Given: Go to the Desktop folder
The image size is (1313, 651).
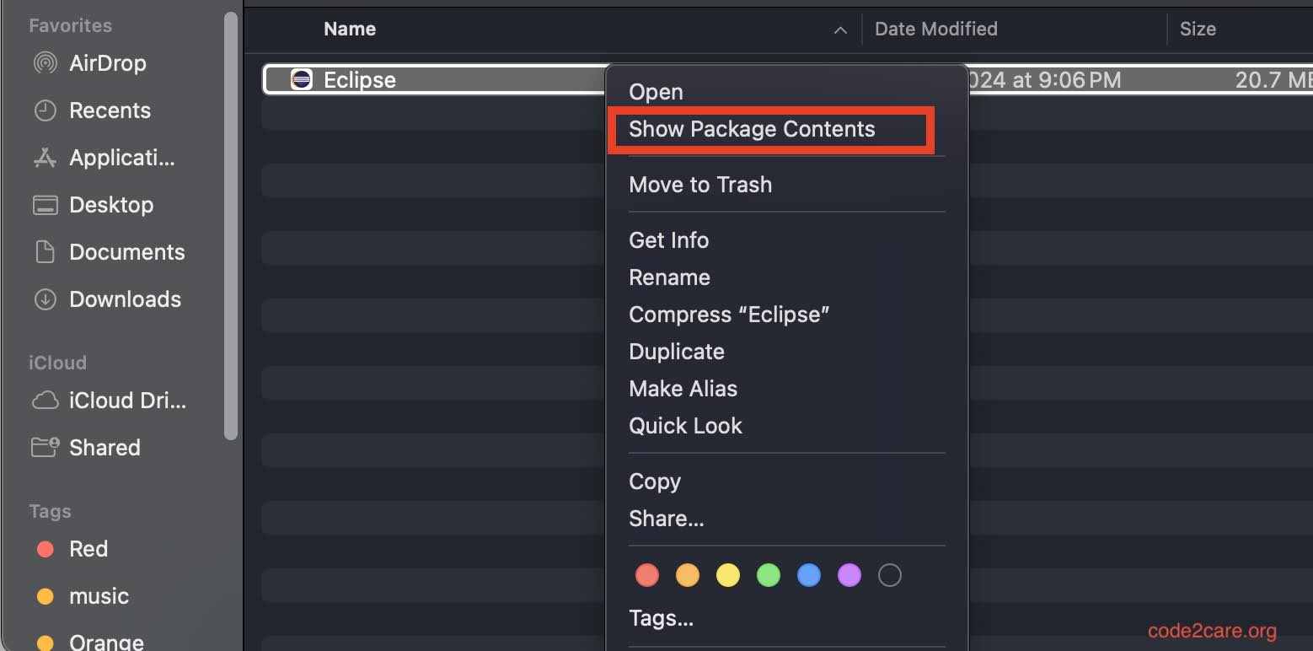Looking at the screenshot, I should [x=112, y=204].
